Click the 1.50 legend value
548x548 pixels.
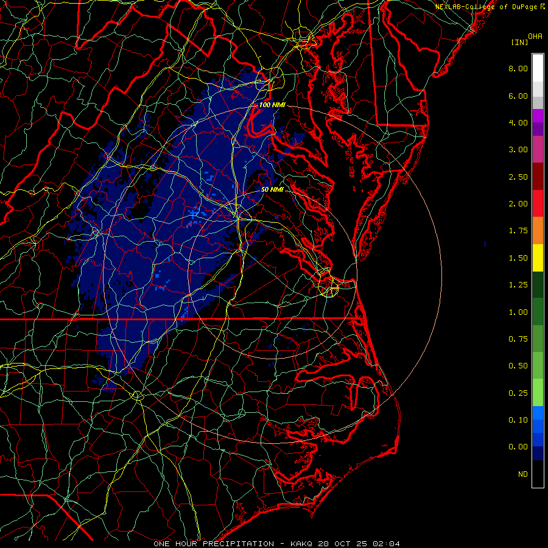point(518,258)
